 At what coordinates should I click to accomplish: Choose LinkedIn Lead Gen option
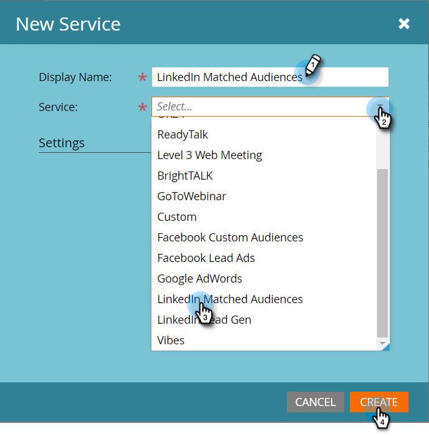click(x=264, y=320)
